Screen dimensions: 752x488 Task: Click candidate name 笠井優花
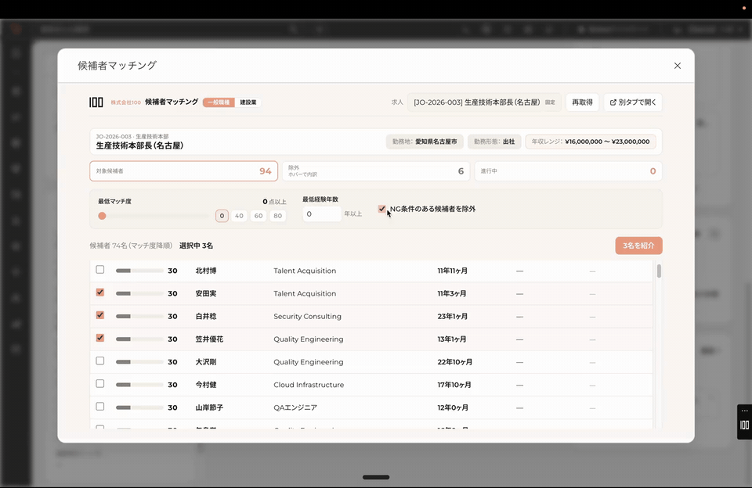[209, 339]
